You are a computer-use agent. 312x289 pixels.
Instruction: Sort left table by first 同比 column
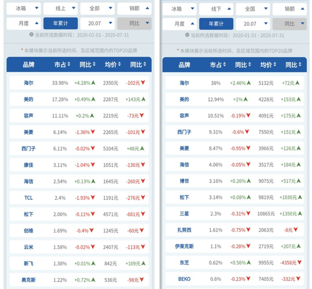coord(87,65)
